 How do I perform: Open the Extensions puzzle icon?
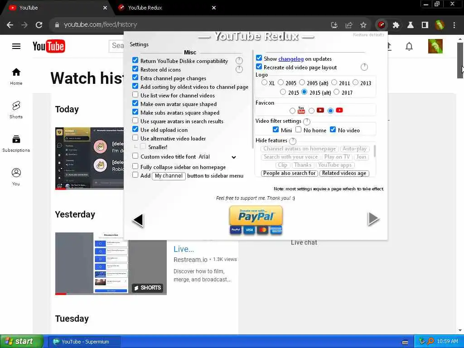[x=396, y=25]
